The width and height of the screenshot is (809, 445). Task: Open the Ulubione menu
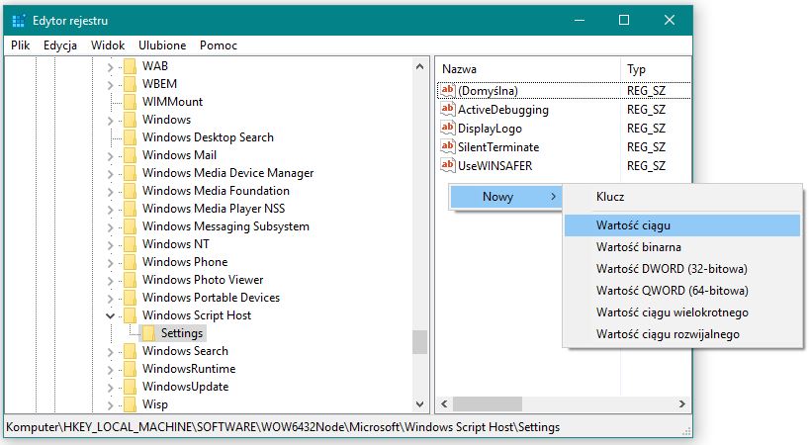click(162, 45)
